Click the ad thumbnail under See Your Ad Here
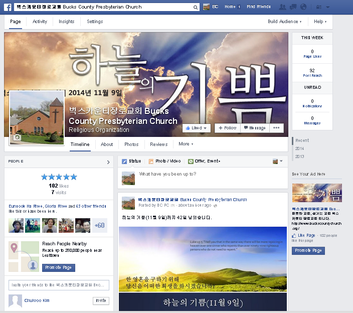The image size is (353, 313). (x=317, y=193)
